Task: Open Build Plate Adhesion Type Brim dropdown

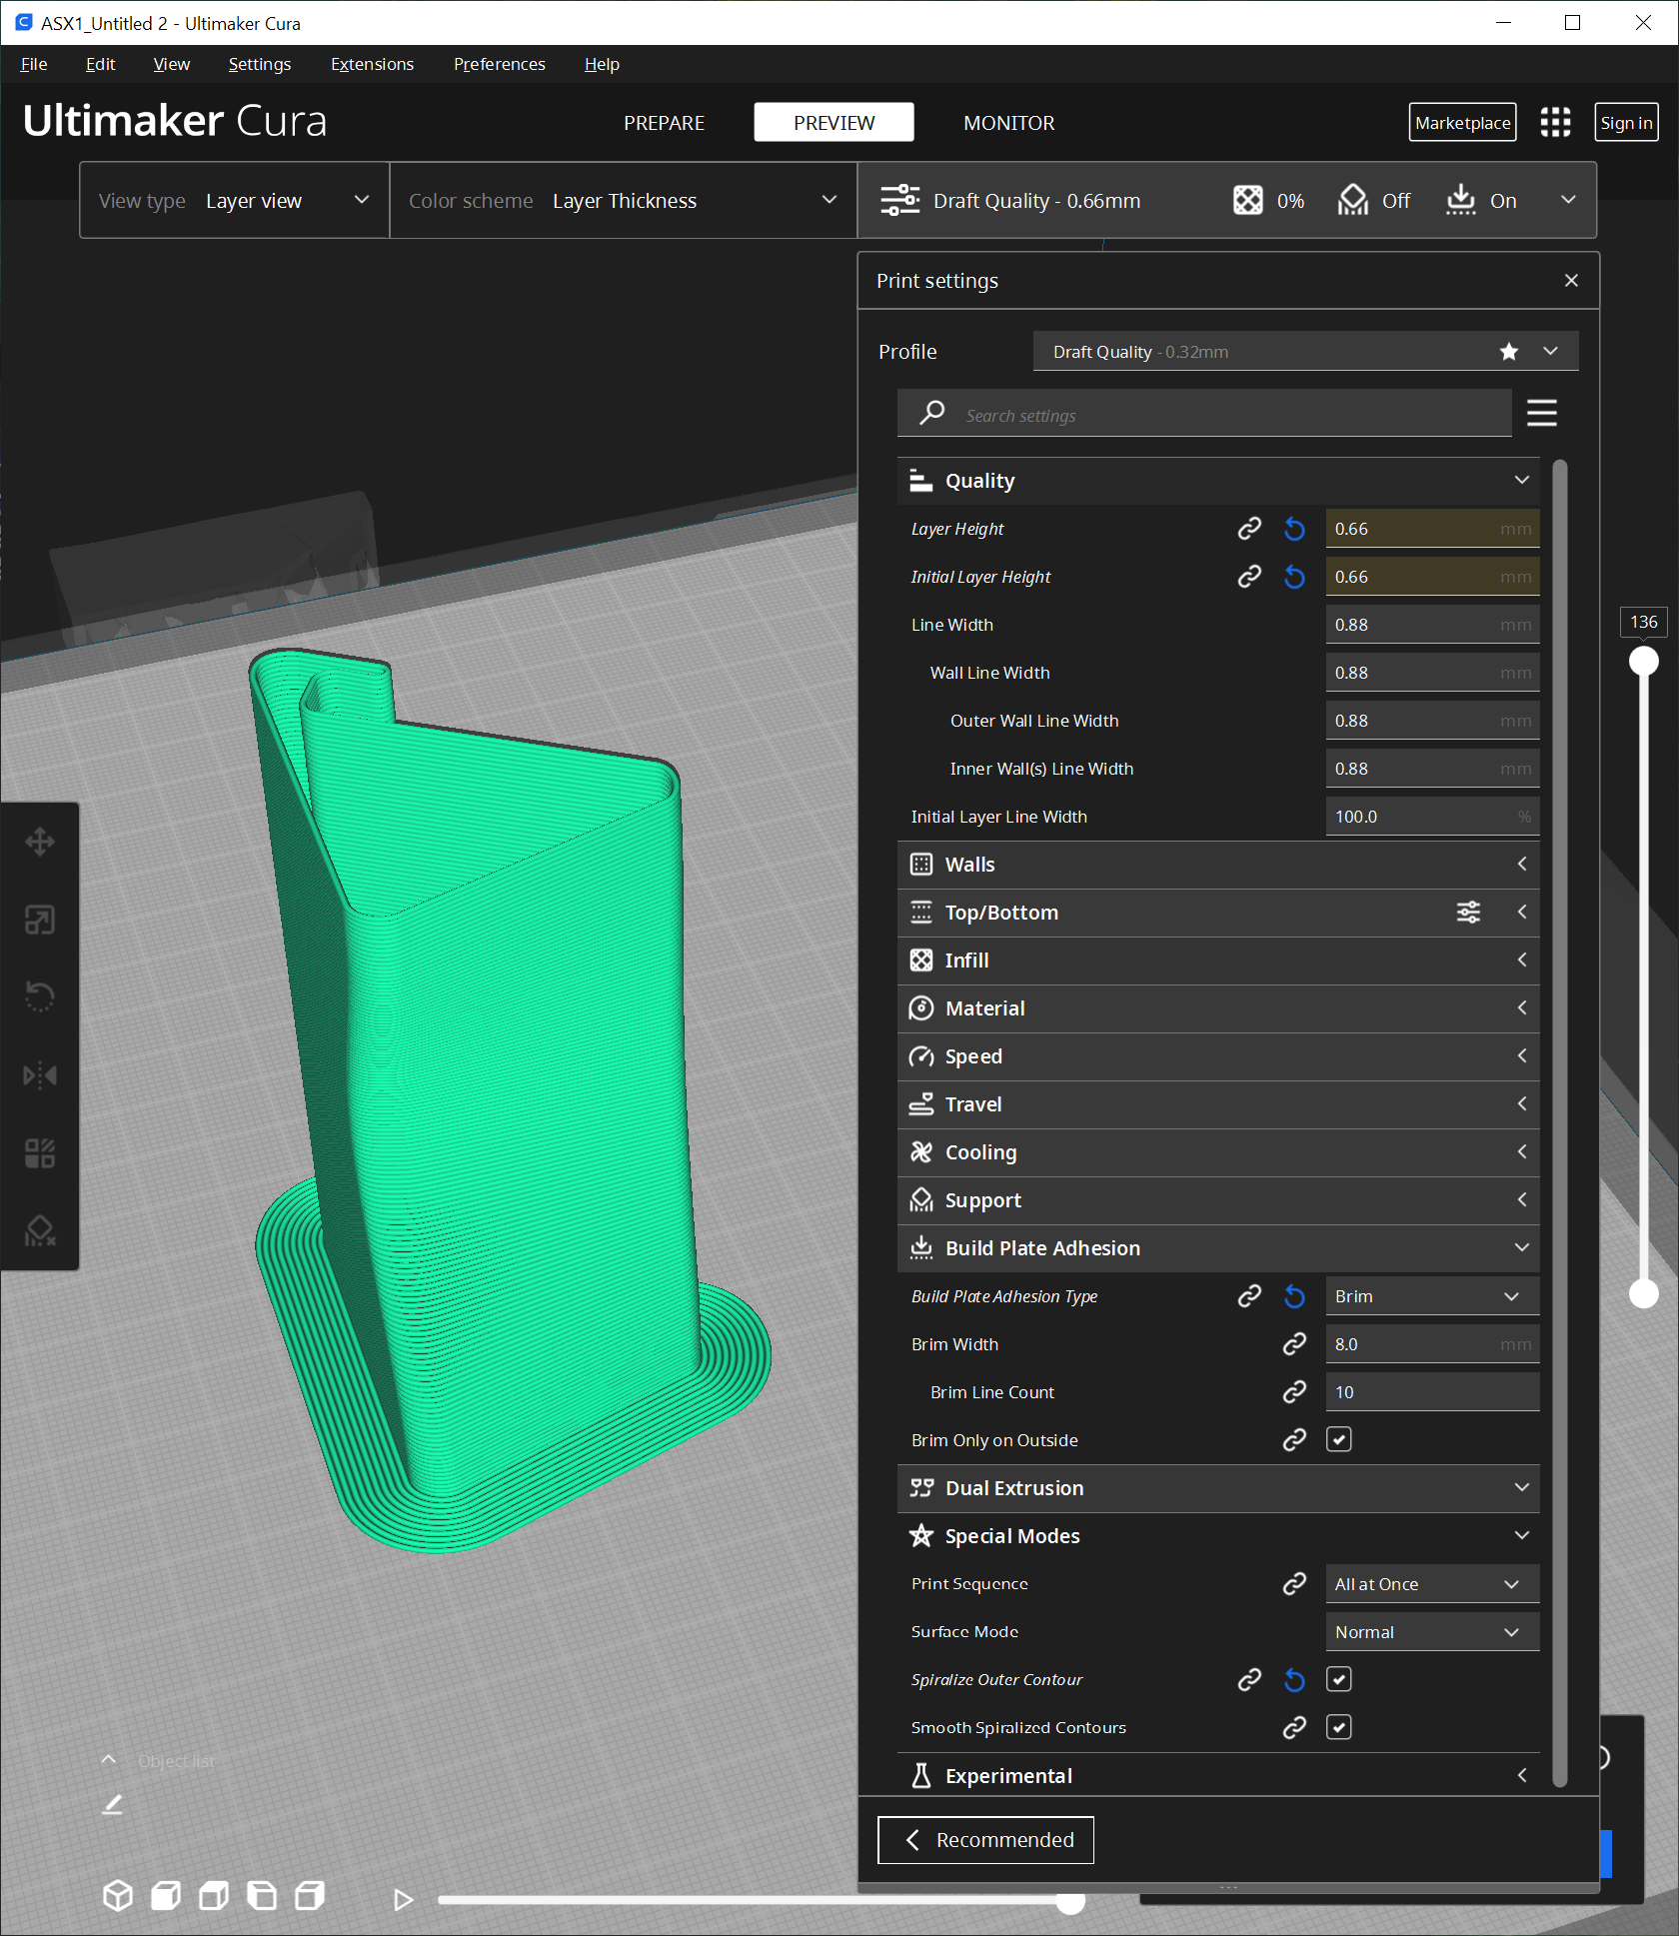Action: click(1432, 1296)
